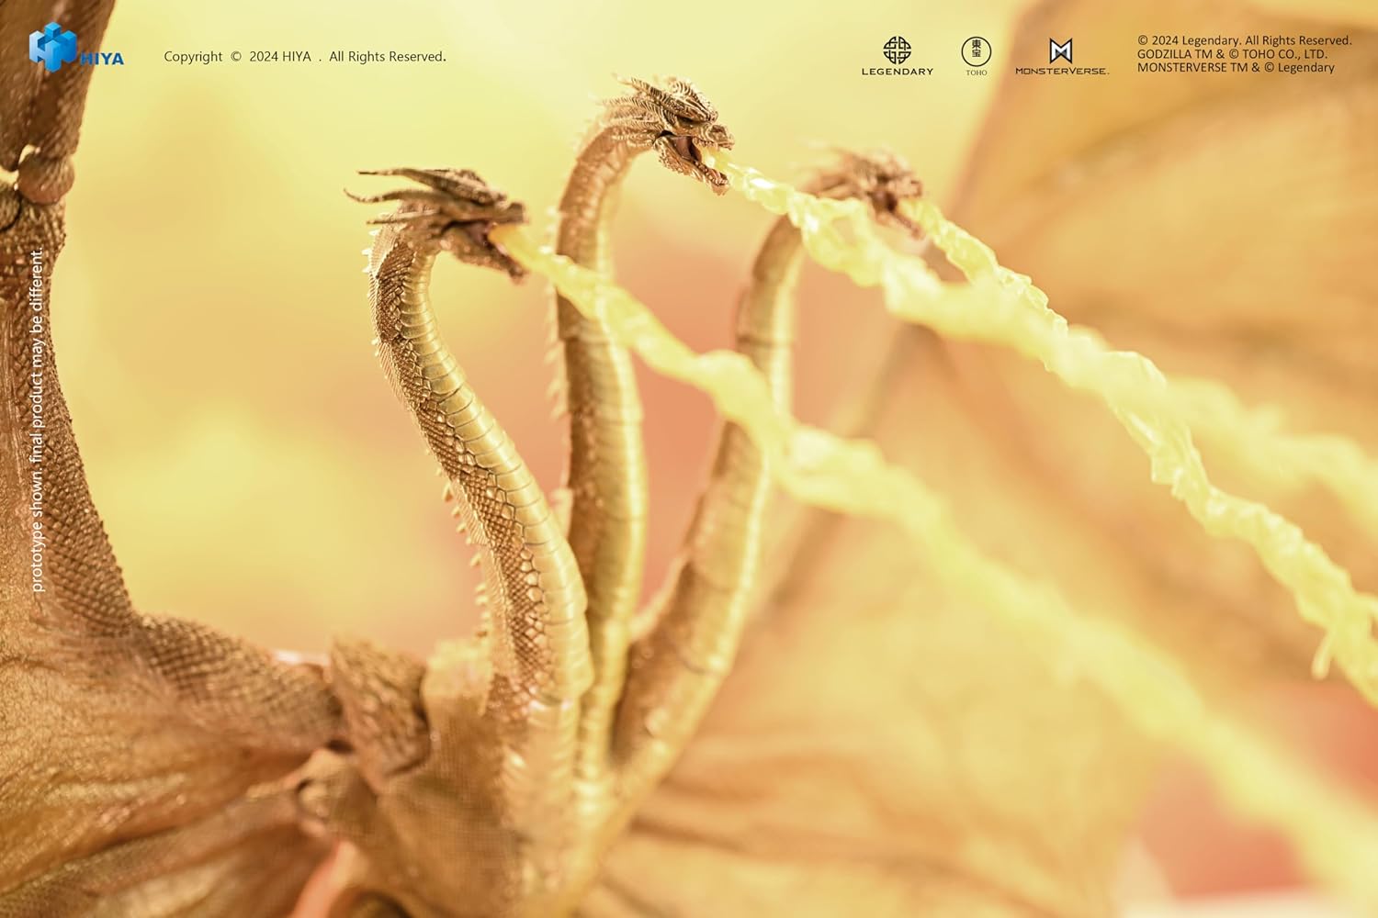The height and width of the screenshot is (918, 1378).
Task: Click the HIYA blue cube logo
Action: 52,47
